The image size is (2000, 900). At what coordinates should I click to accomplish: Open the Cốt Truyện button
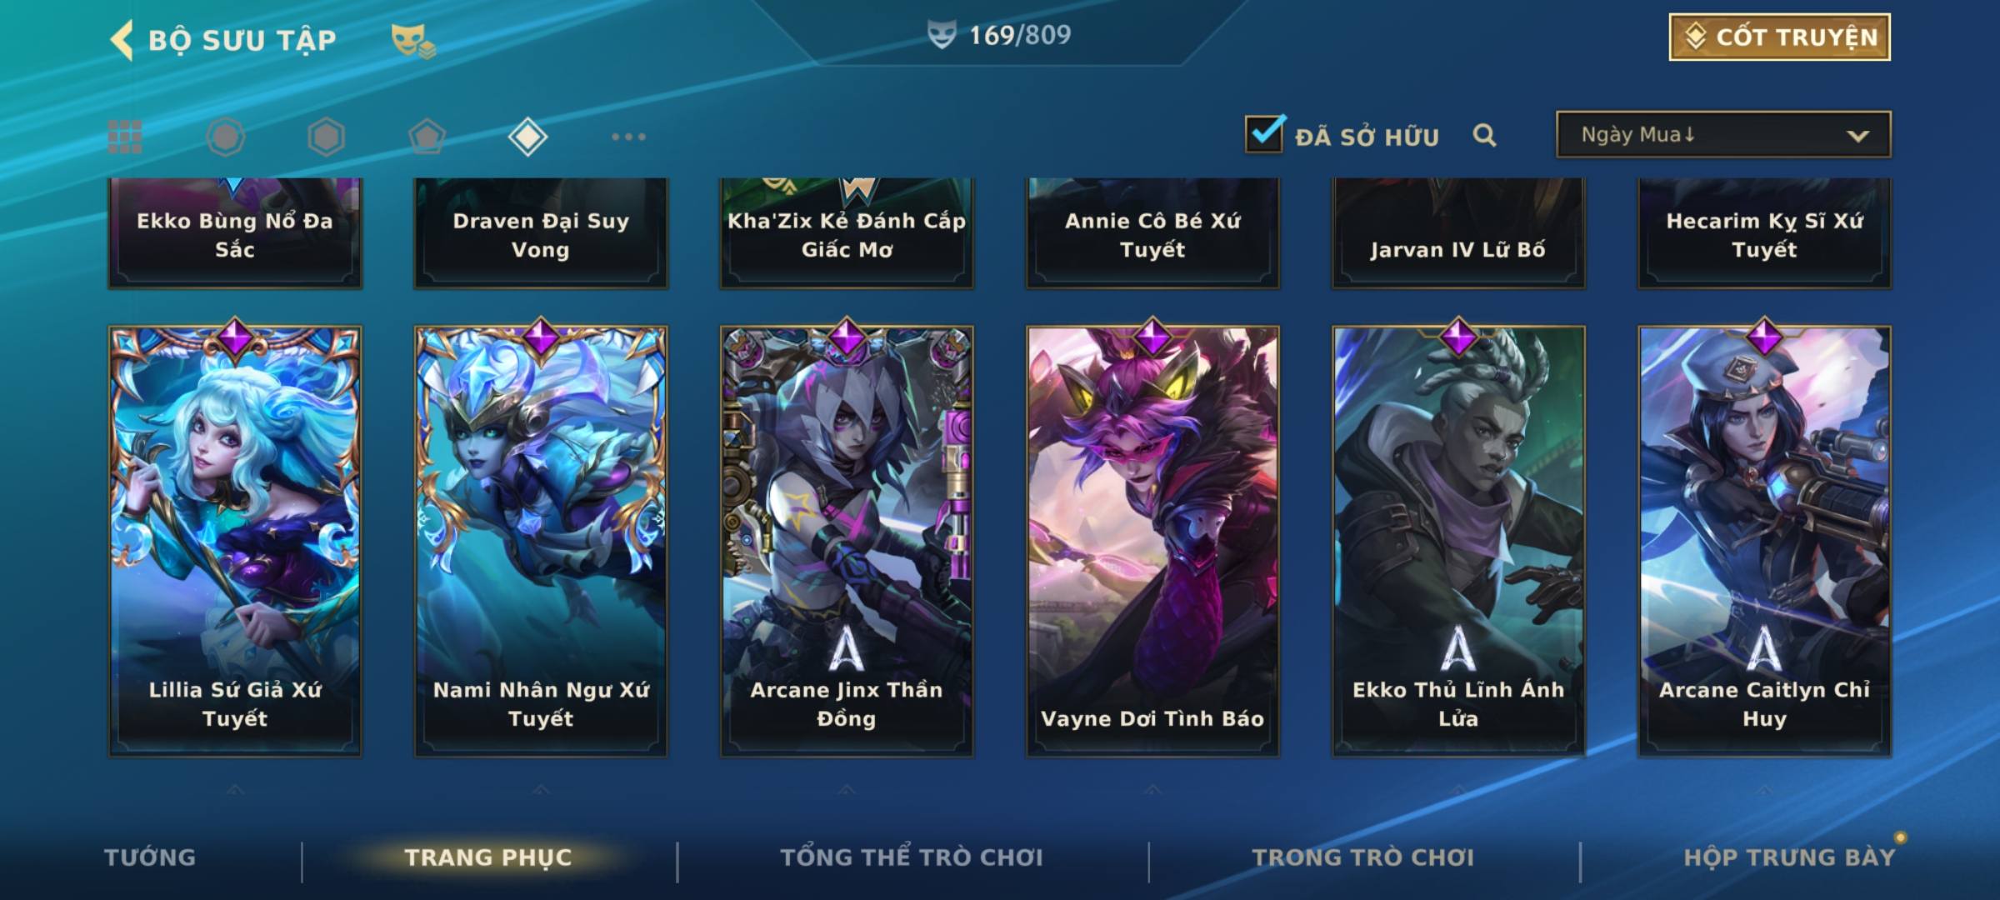tap(1779, 37)
